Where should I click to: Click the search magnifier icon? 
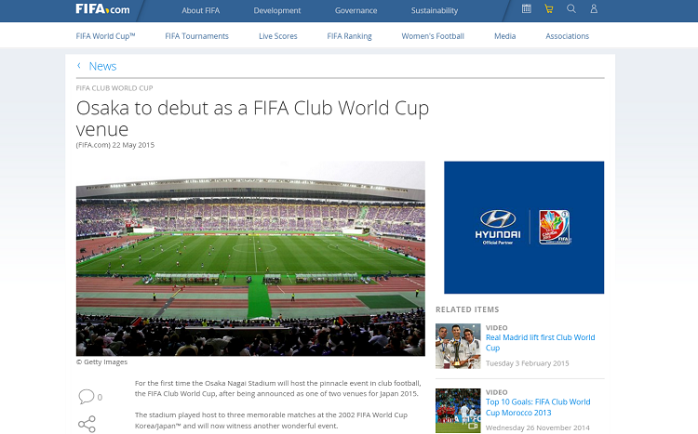tap(571, 8)
